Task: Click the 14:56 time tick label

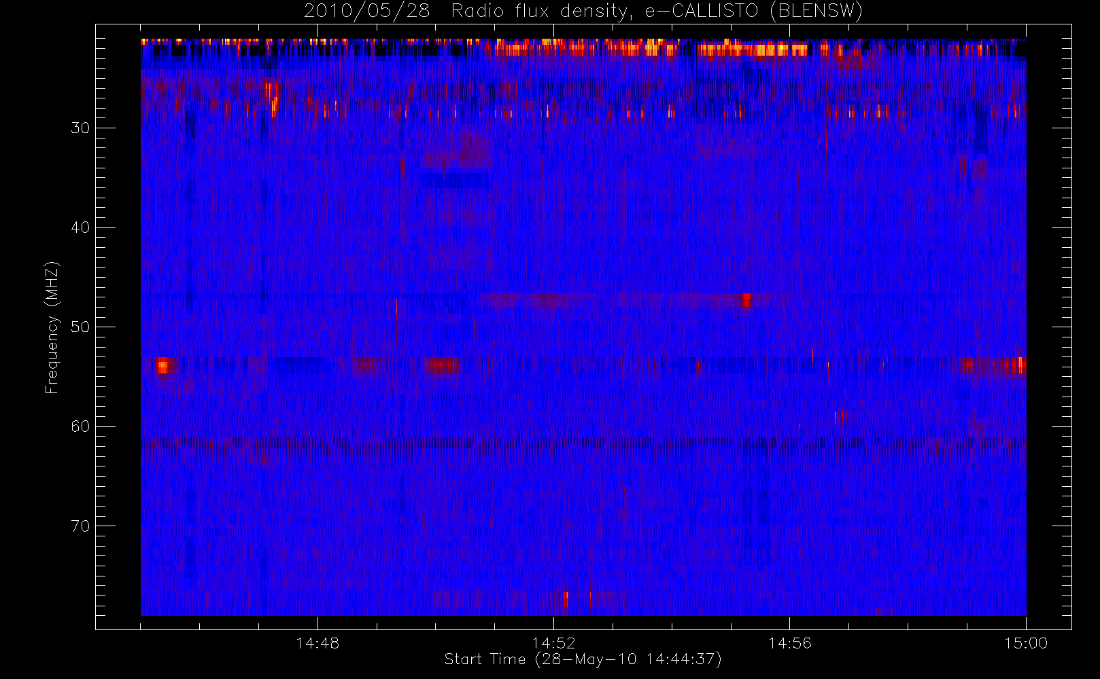Action: [x=789, y=643]
